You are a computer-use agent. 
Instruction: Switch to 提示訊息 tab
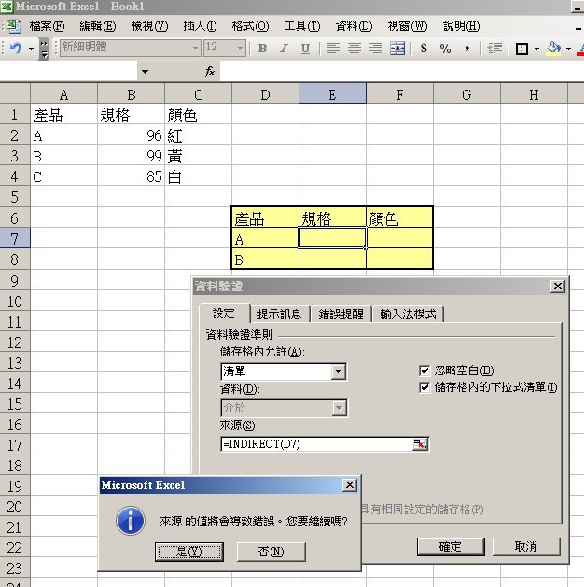pyautogui.click(x=279, y=314)
